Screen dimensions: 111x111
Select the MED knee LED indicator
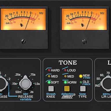point(49,76)
